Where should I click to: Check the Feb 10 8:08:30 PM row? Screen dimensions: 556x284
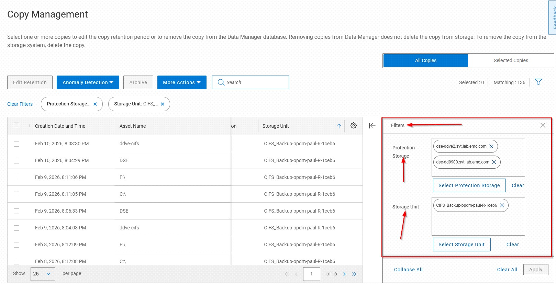pyautogui.click(x=16, y=144)
